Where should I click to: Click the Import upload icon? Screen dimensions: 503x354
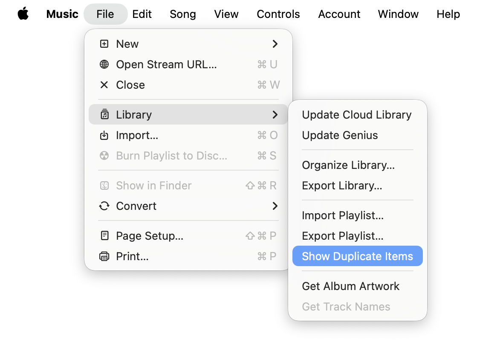(x=104, y=135)
